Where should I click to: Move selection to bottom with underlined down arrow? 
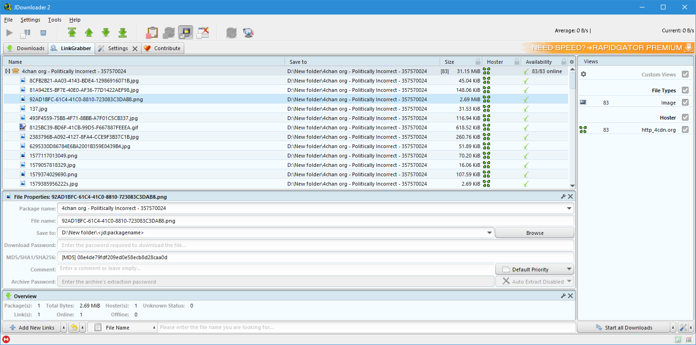coord(123,32)
